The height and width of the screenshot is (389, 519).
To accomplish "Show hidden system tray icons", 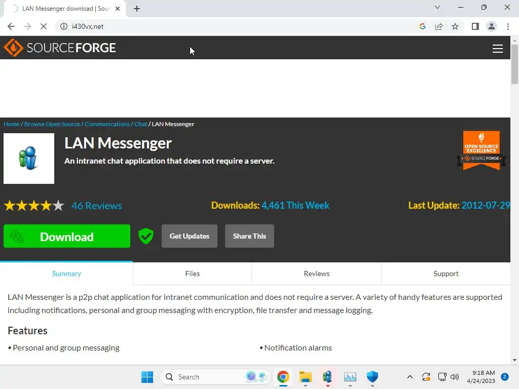I will tap(410, 377).
